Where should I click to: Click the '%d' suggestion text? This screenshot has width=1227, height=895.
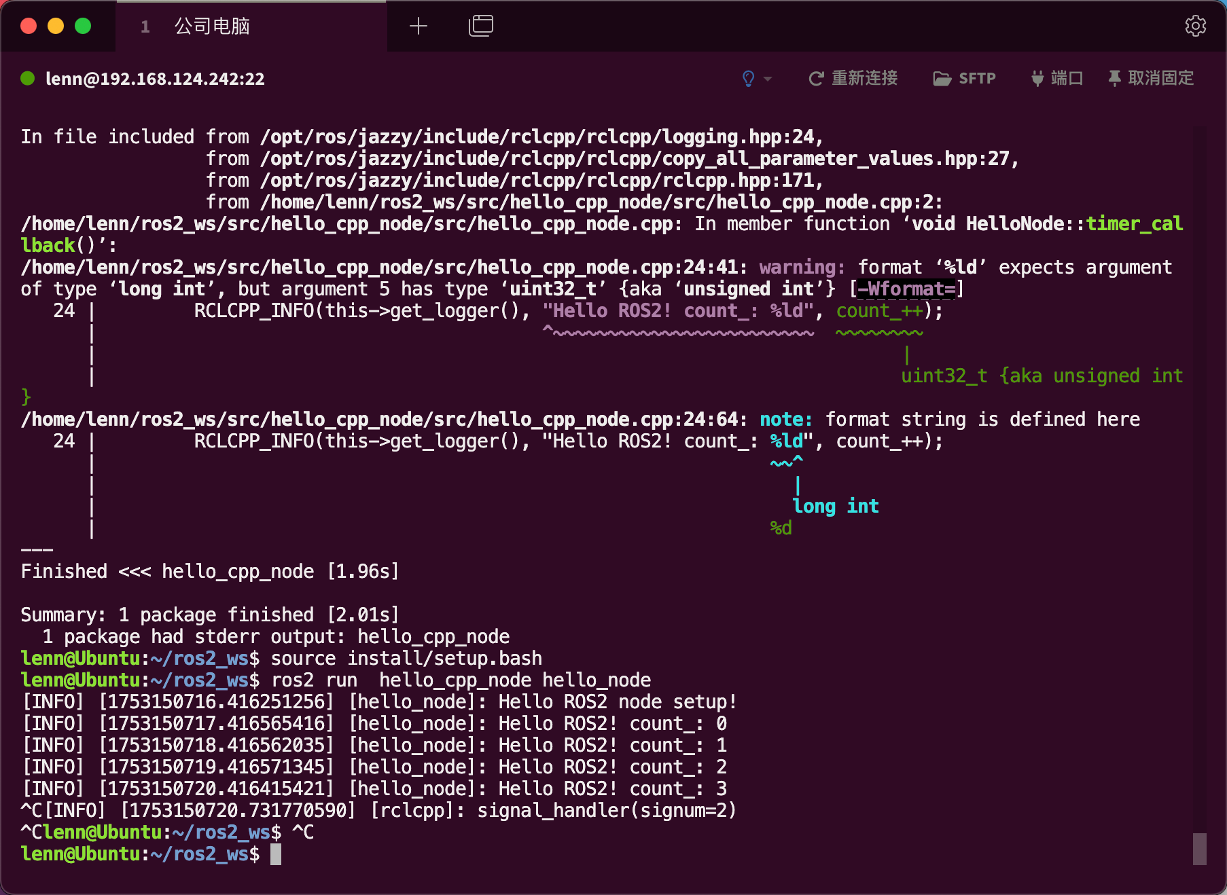(781, 528)
